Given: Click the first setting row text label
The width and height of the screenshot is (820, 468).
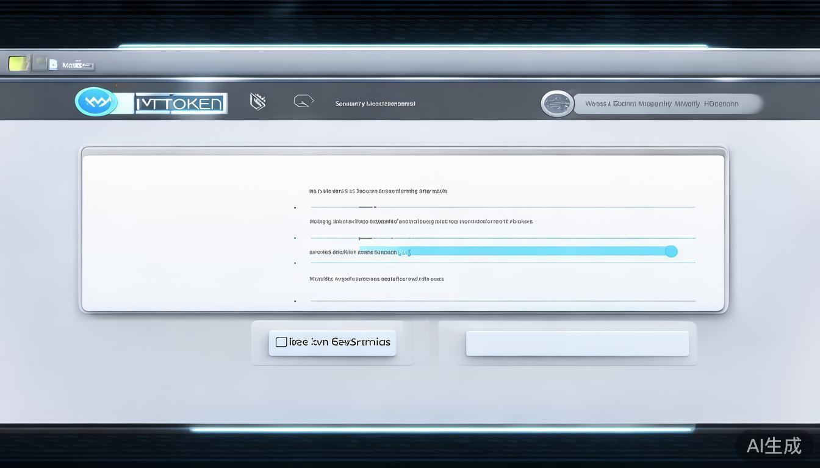Looking at the screenshot, I should [x=378, y=191].
